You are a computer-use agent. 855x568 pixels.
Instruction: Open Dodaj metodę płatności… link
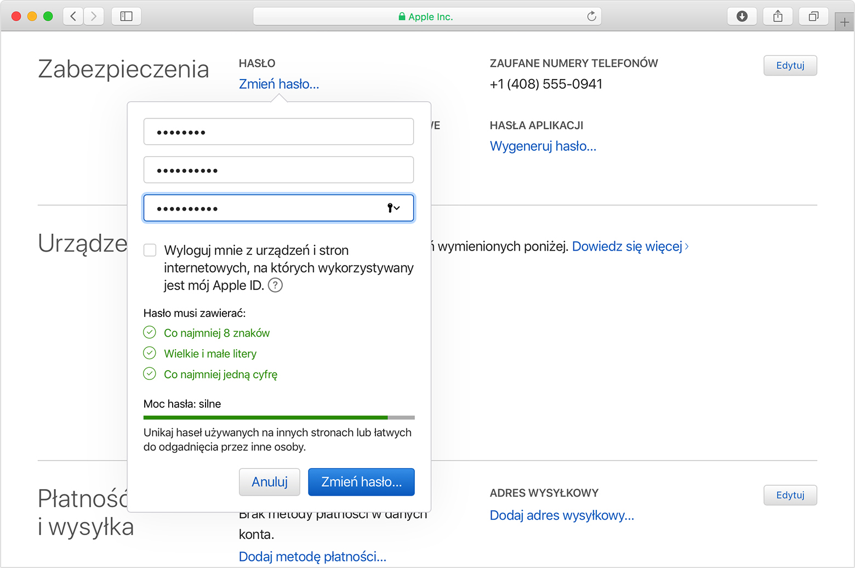pos(312,556)
